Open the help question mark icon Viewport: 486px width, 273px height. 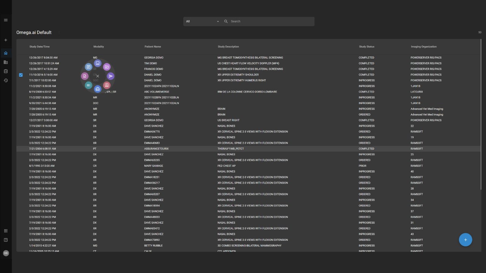pyautogui.click(x=6, y=240)
